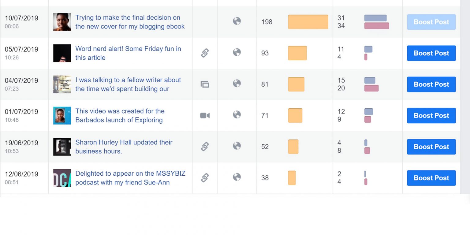This screenshot has height=235, width=470.
Task: Click the globe icon for Word nerd alert post
Action: 237,52
